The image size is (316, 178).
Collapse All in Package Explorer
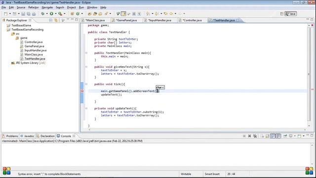point(51,20)
